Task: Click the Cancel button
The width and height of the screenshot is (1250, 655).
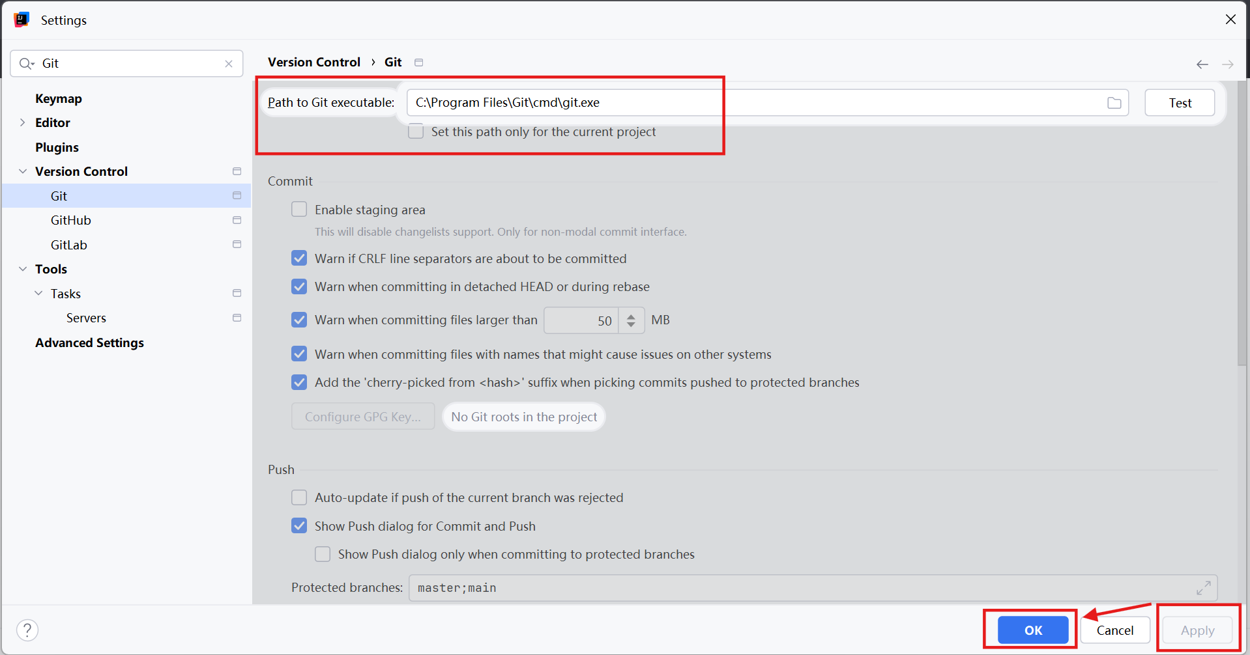Action: 1115,630
